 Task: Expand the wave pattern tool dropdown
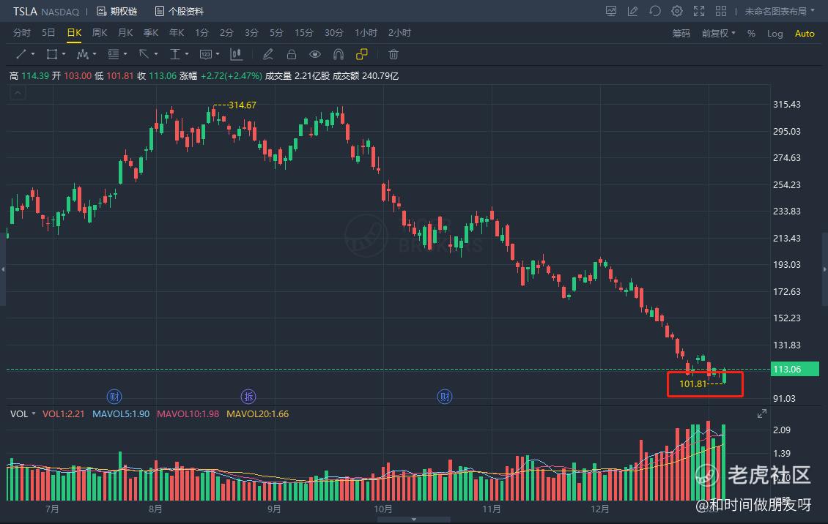pos(94,53)
